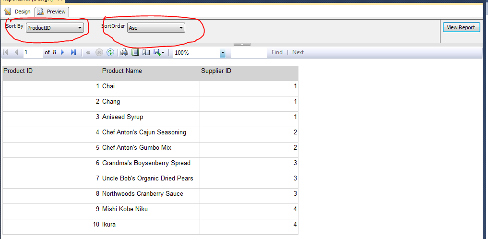Select the Preview tab

pos(52,12)
